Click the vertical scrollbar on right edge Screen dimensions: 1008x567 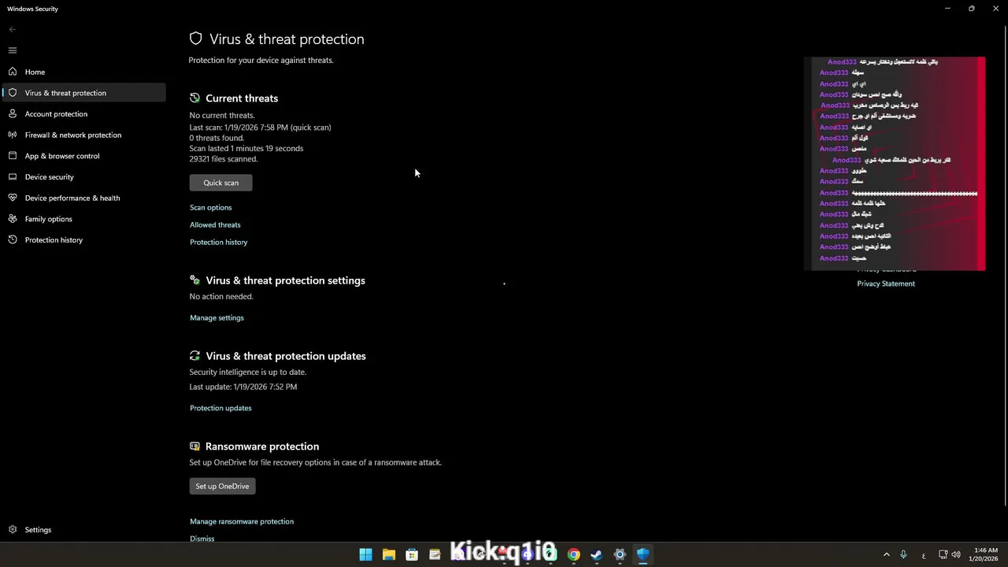pos(1004,268)
